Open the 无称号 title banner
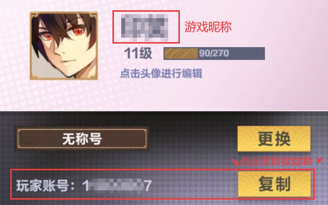This screenshot has height=205, width=328. click(82, 138)
